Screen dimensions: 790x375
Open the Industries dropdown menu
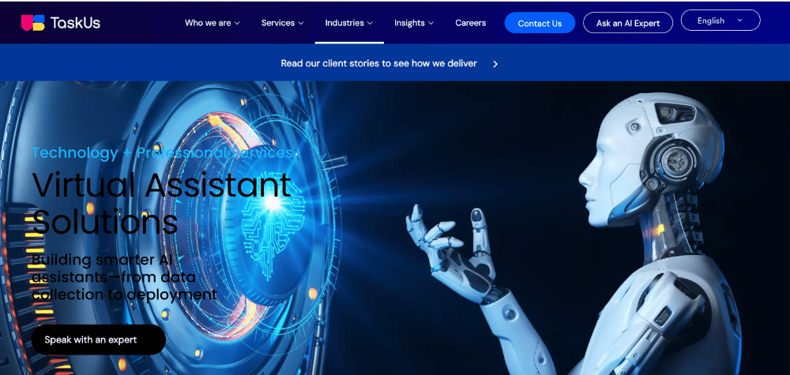(349, 23)
